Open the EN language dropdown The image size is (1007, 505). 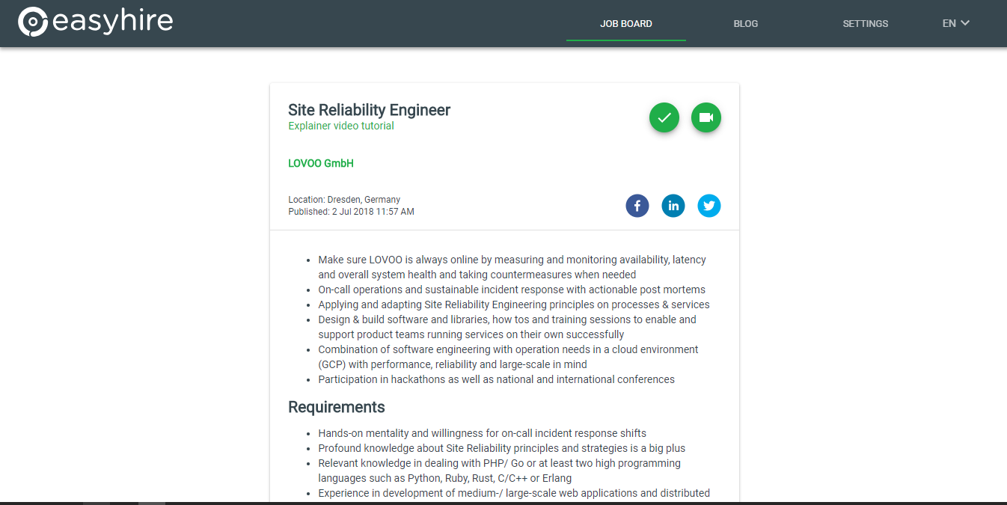tap(956, 23)
